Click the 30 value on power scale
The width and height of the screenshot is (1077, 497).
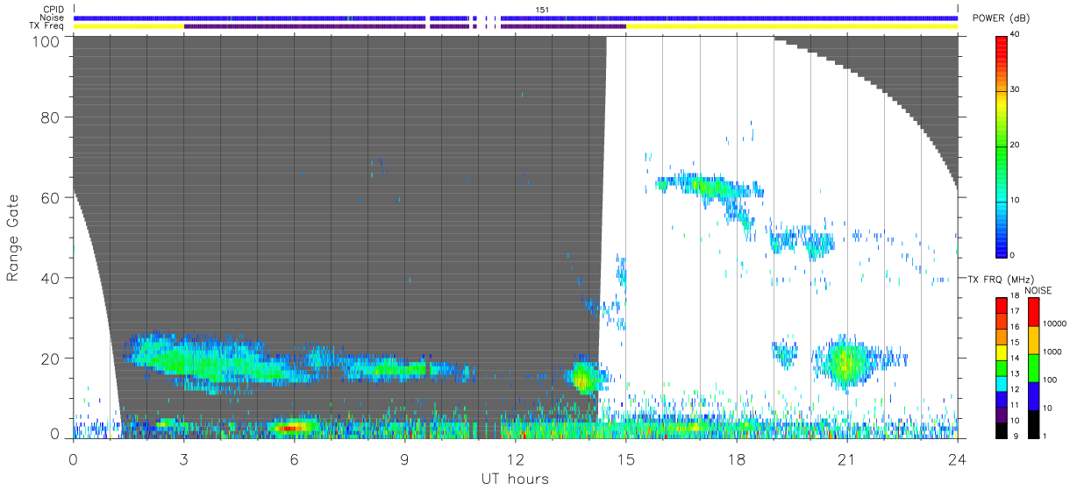click(1016, 90)
